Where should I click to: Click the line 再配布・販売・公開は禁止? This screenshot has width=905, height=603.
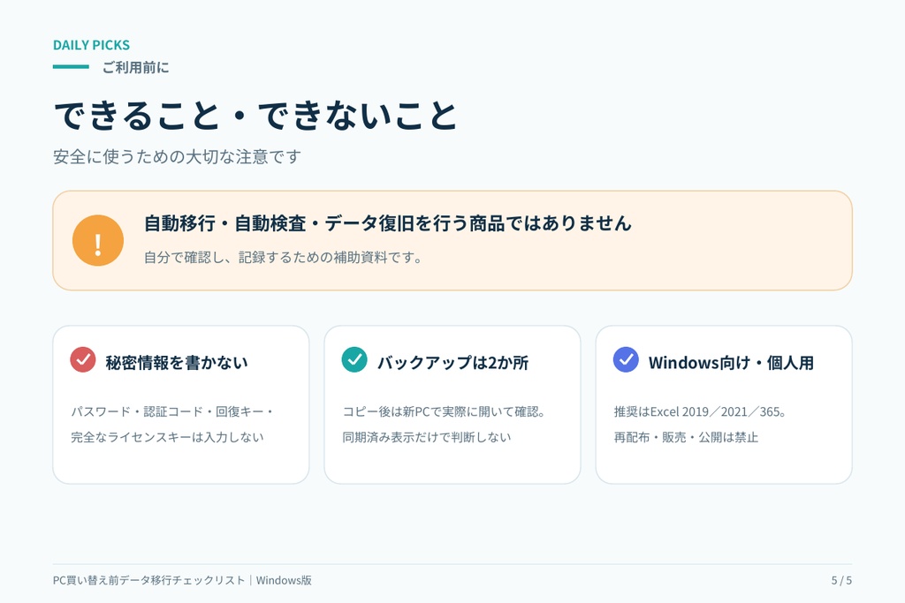point(686,437)
